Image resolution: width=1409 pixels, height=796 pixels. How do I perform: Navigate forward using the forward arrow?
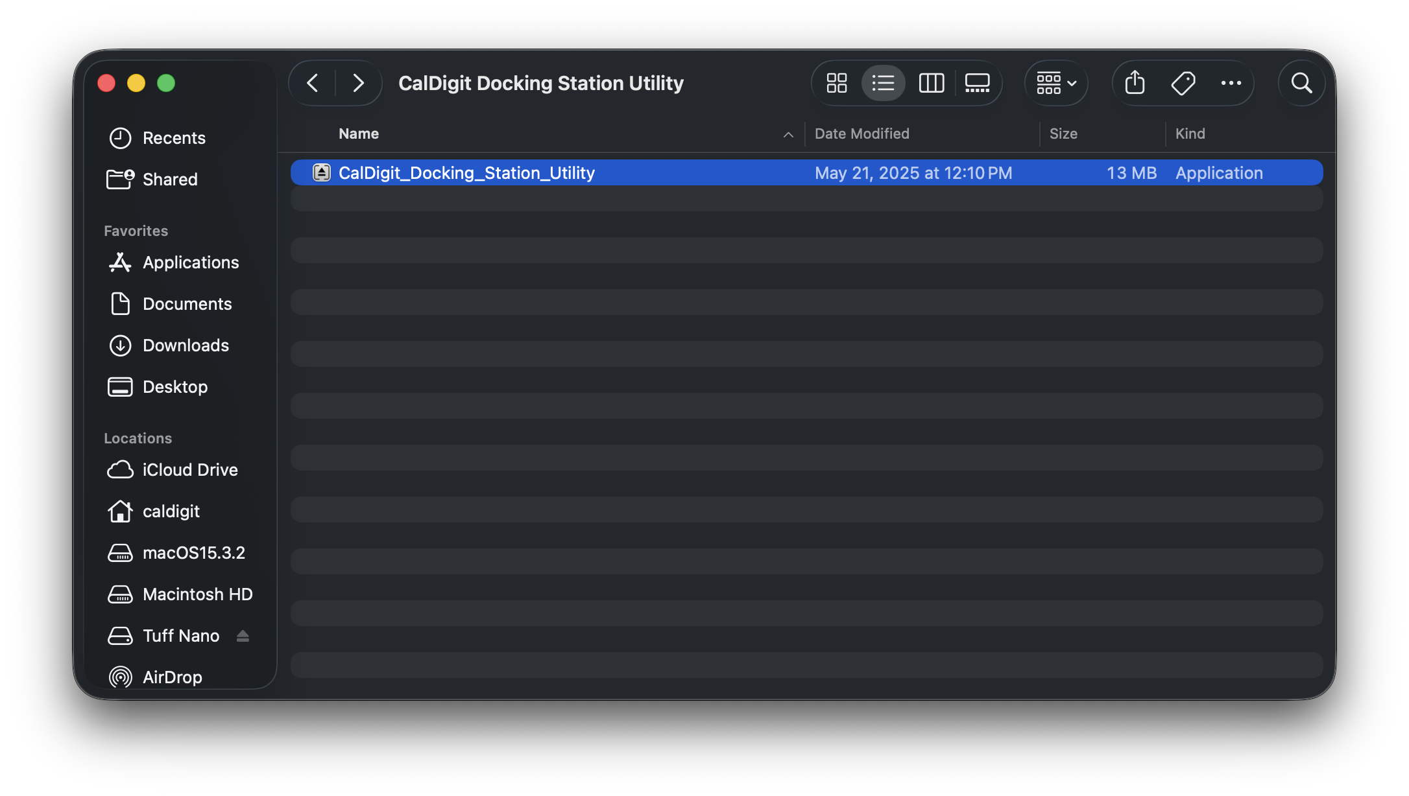click(x=358, y=83)
